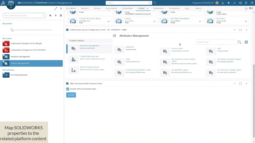Open side panel settings gear
The width and height of the screenshot is (255, 143).
[61, 15]
